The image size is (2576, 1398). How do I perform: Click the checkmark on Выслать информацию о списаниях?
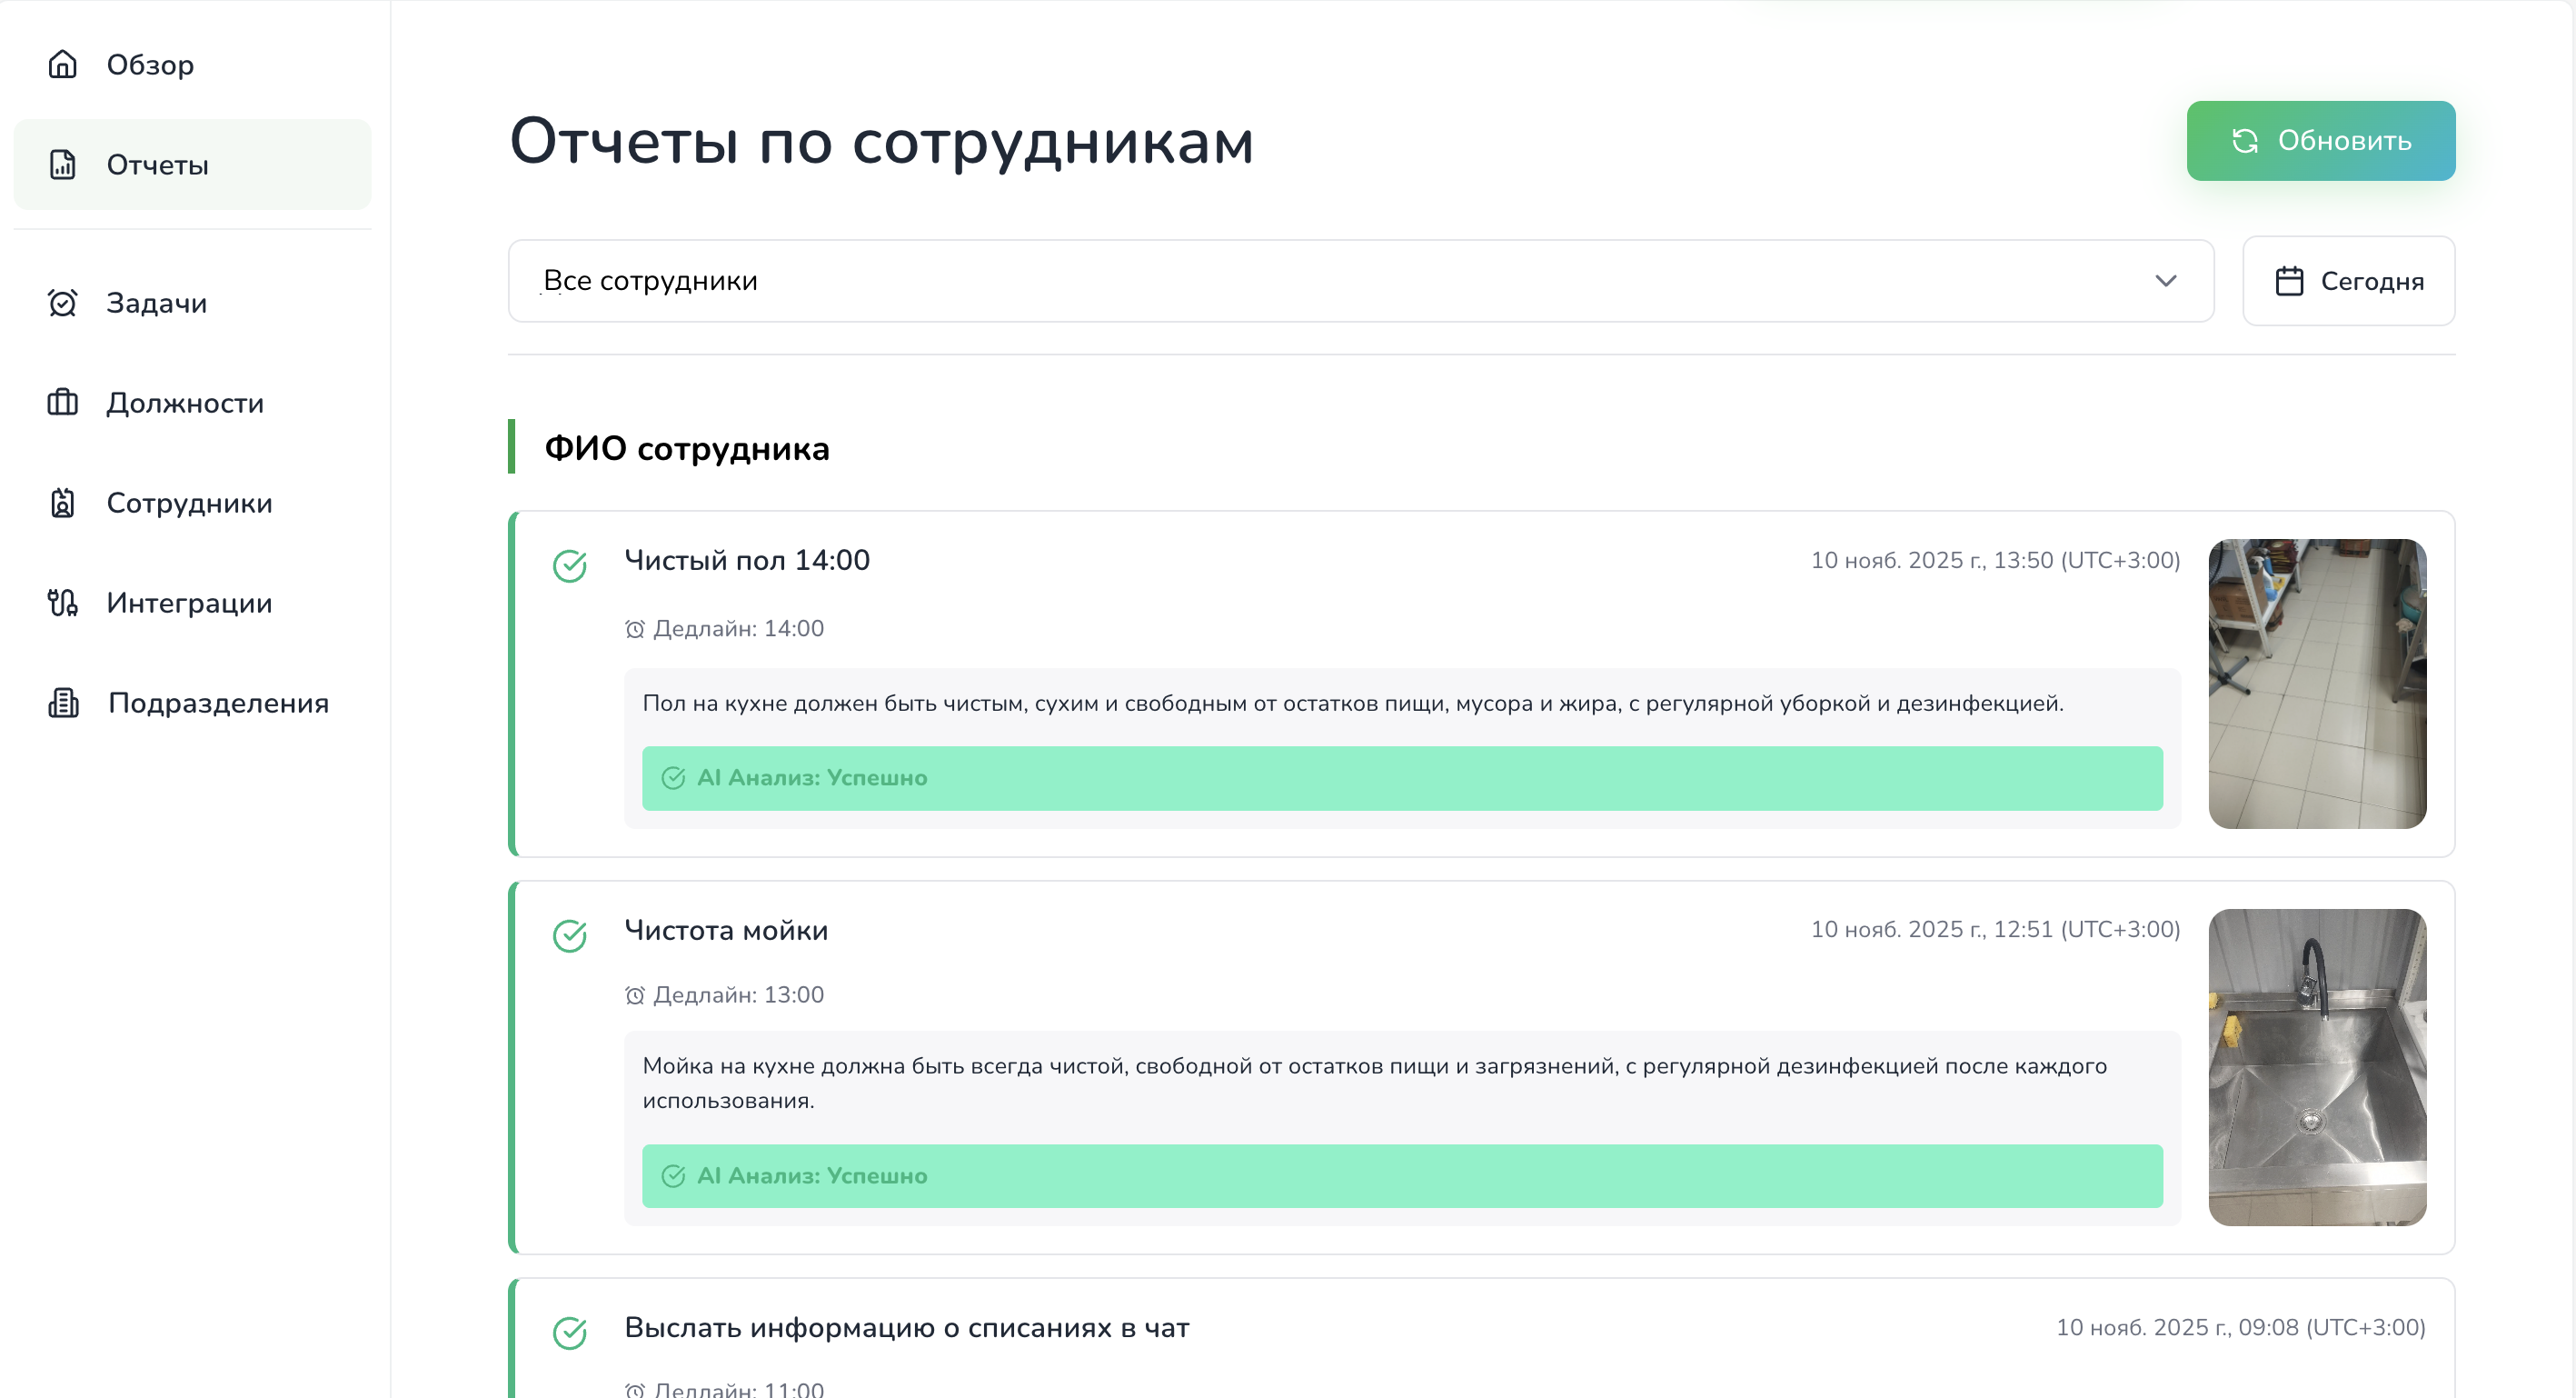tap(570, 1332)
